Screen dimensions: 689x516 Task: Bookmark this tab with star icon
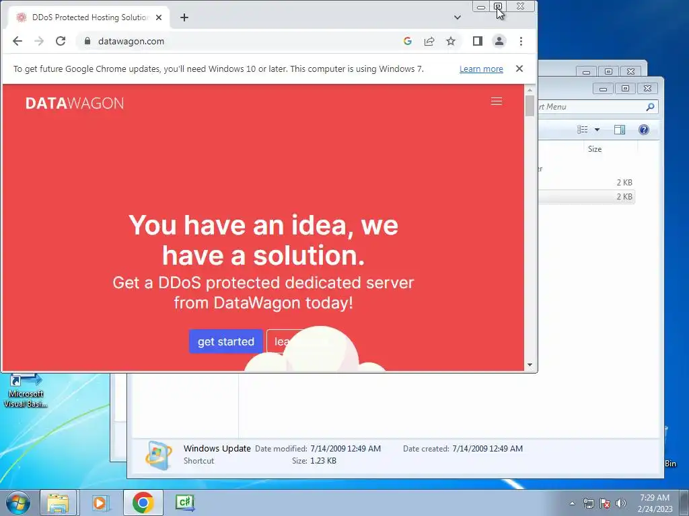[450, 41]
